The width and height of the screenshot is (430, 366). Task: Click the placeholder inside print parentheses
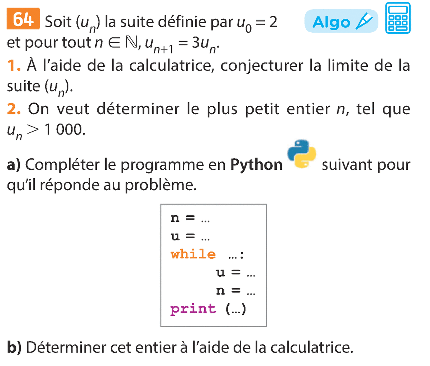[236, 309]
